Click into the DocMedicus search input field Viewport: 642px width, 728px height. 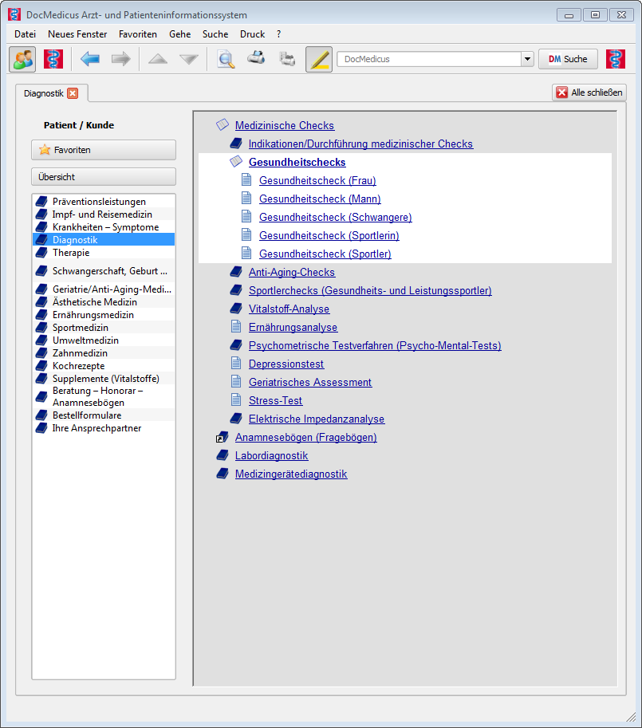[429, 60]
